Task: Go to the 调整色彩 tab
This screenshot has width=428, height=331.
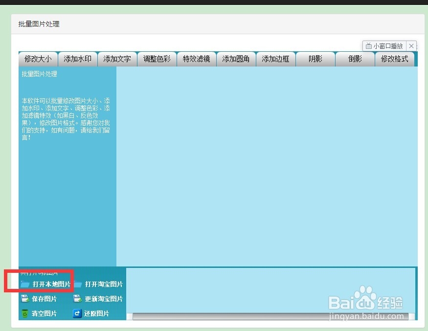Action: coord(157,59)
